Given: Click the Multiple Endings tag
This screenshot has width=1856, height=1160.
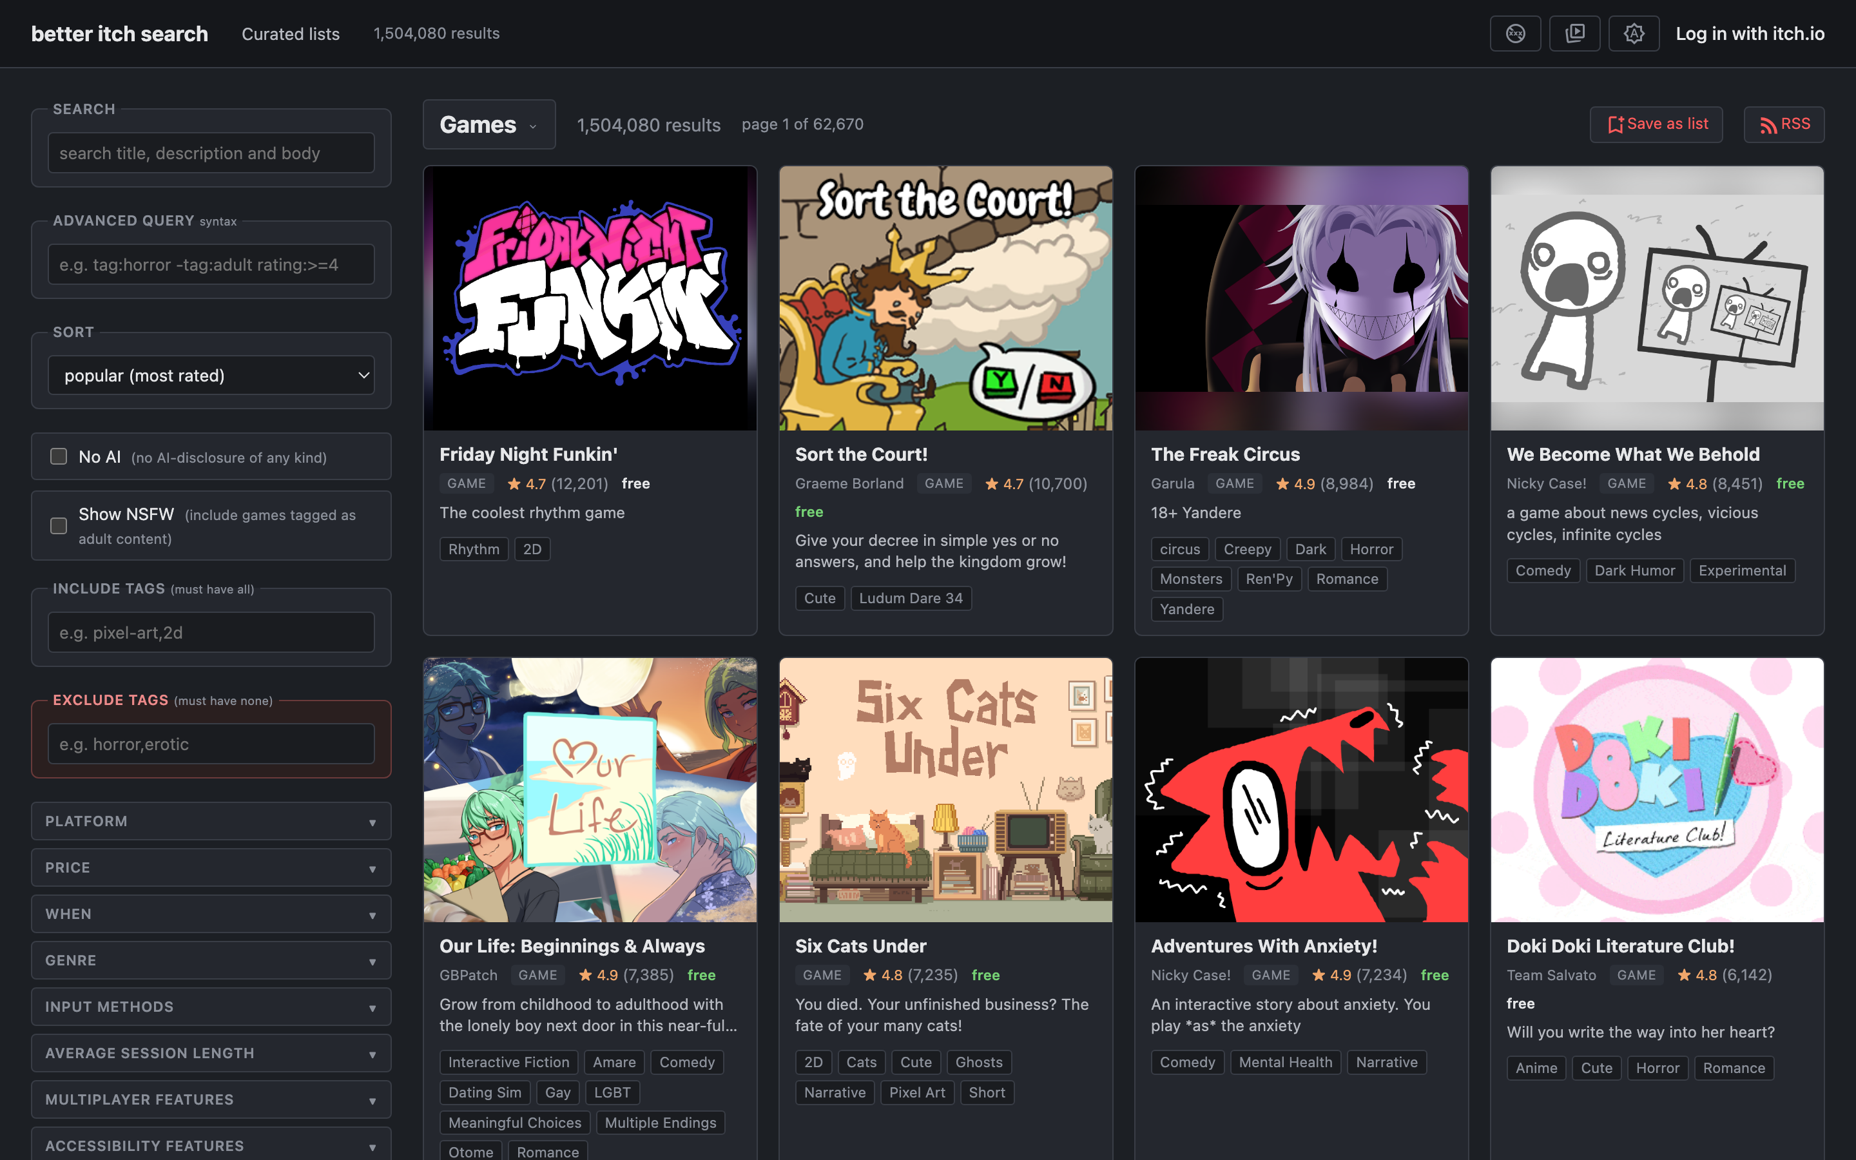Looking at the screenshot, I should [x=661, y=1123].
